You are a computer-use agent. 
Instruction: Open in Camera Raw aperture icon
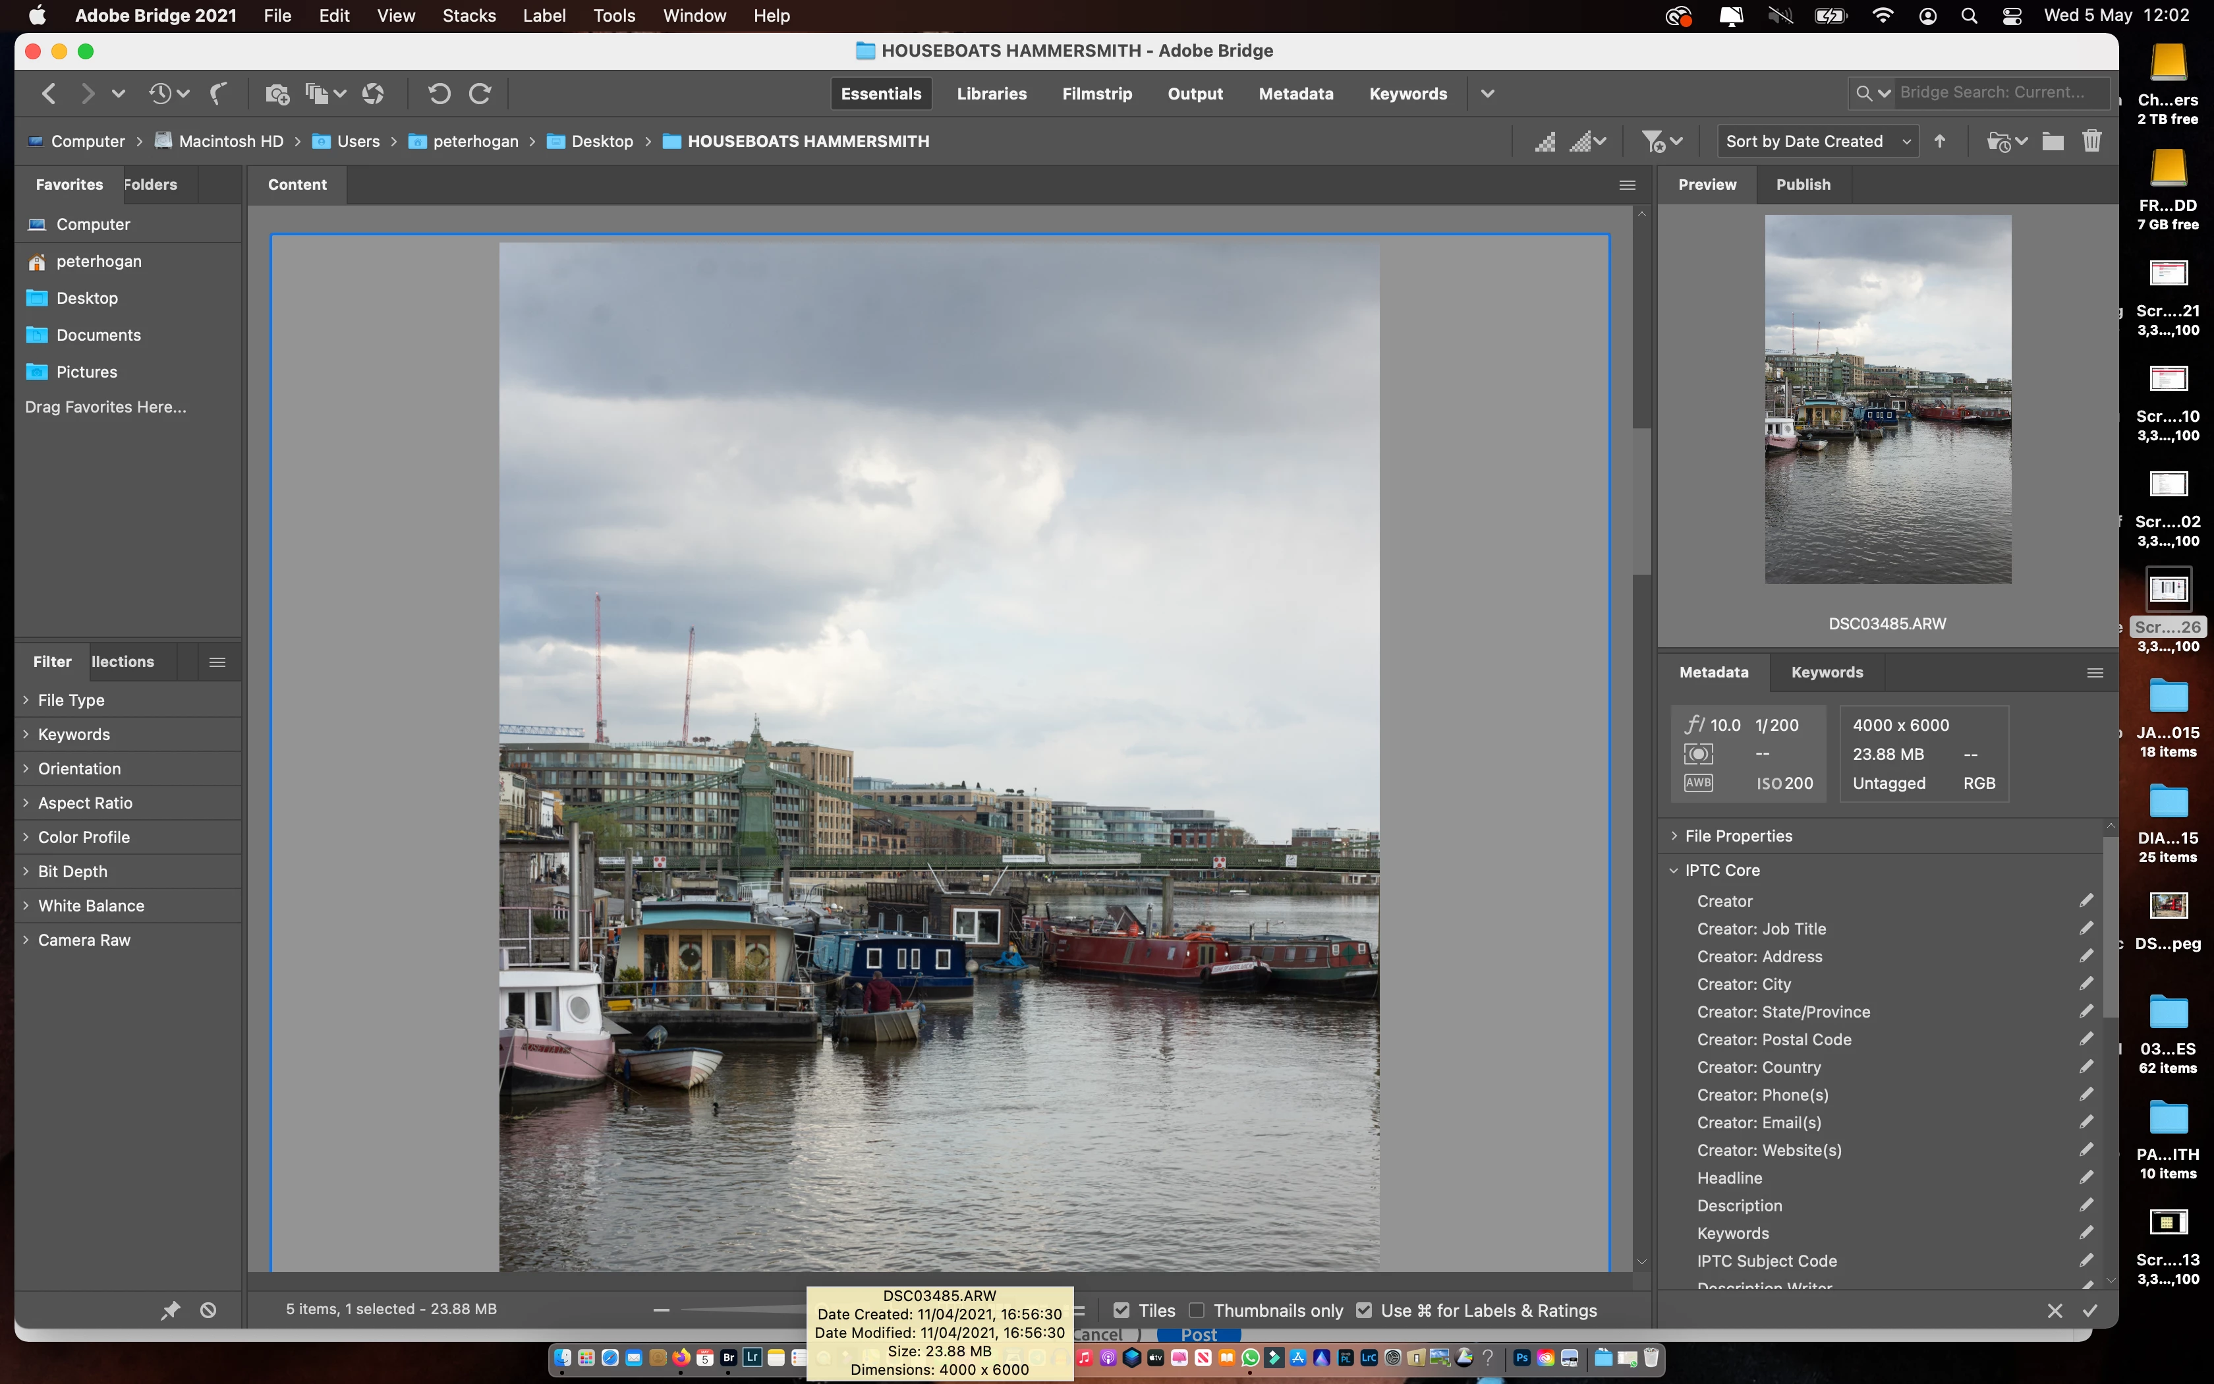[373, 94]
